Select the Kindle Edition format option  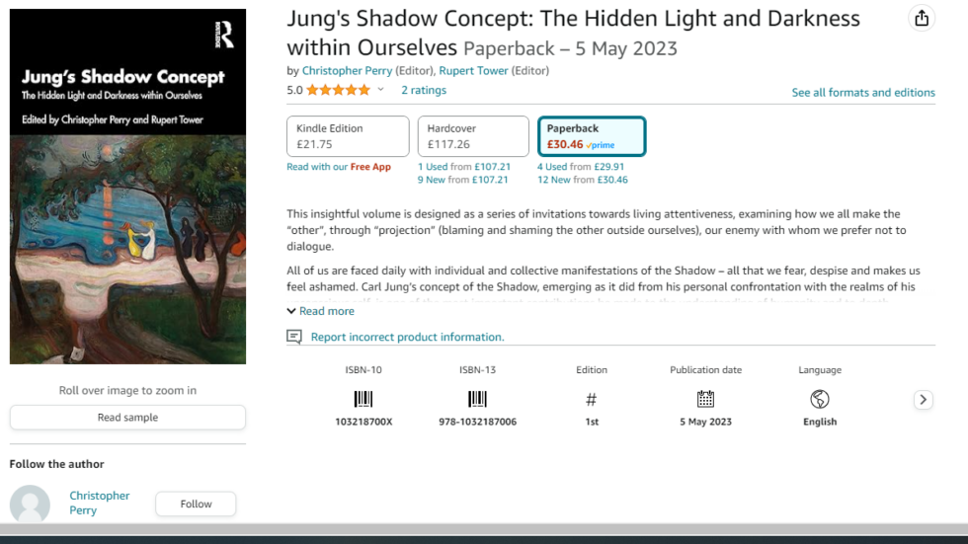tap(348, 136)
